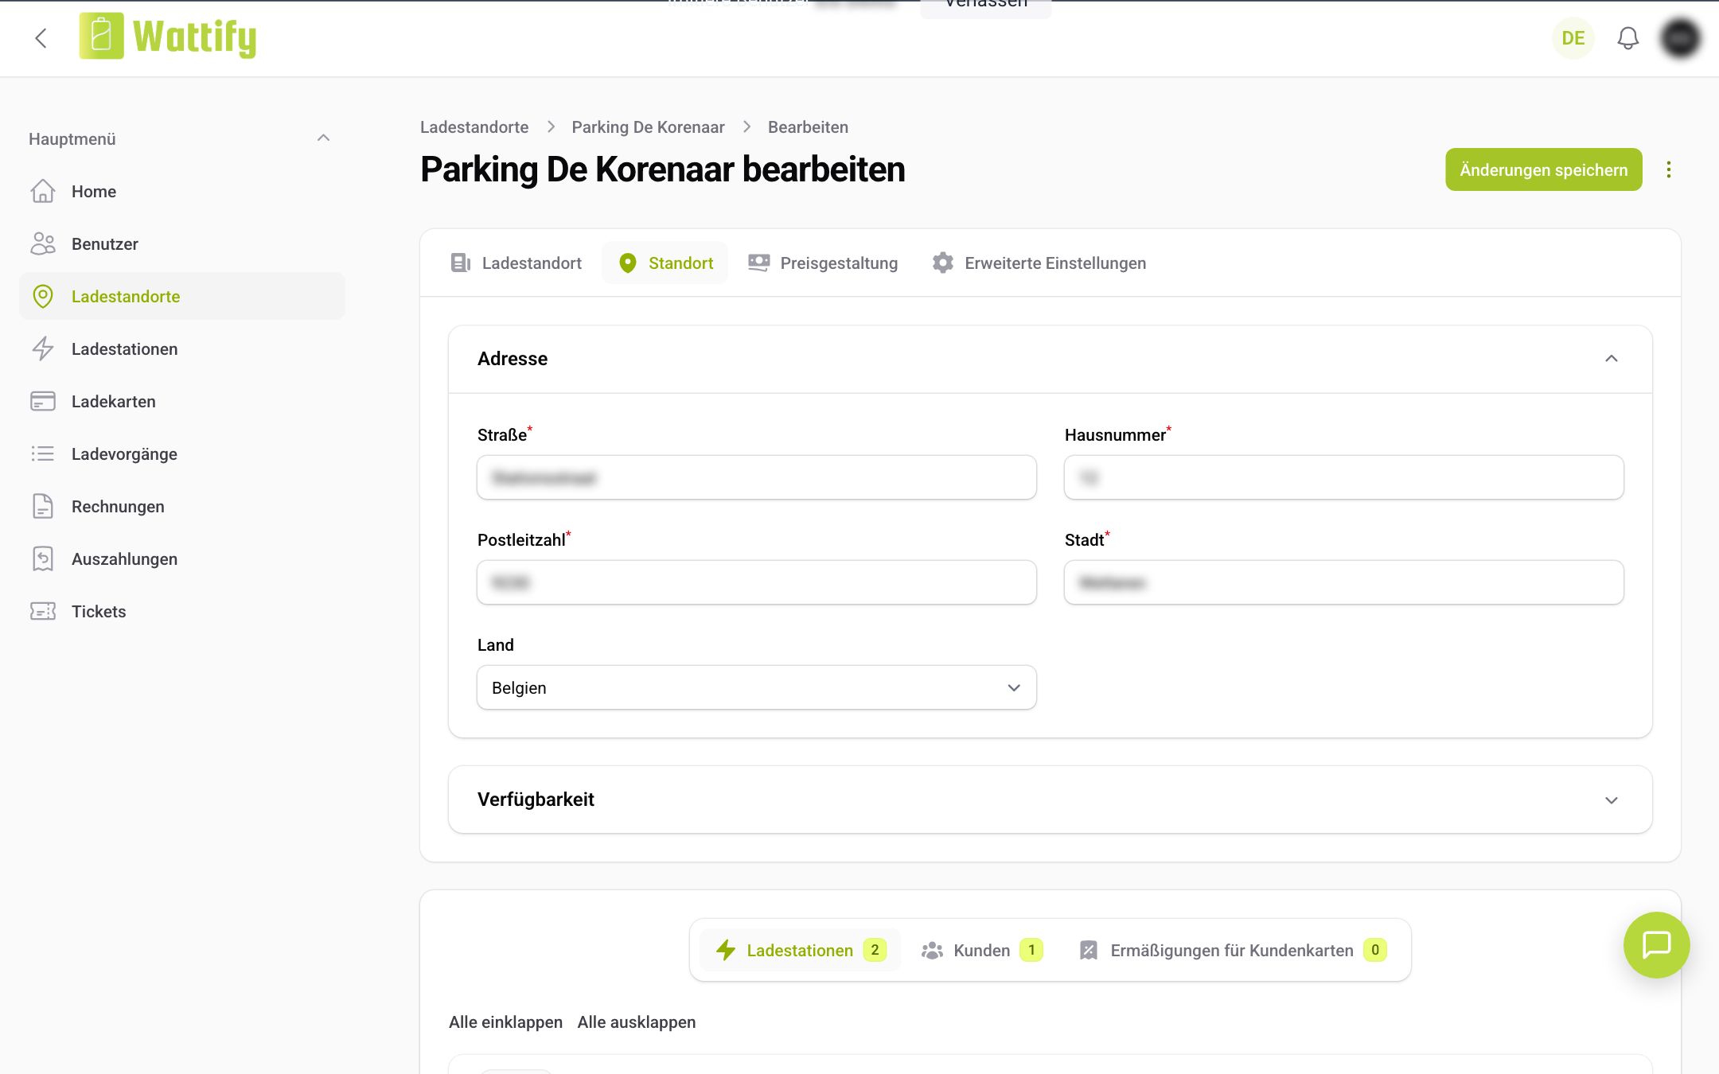
Task: Click the Auszahlungen receipt icon
Action: coord(43,558)
